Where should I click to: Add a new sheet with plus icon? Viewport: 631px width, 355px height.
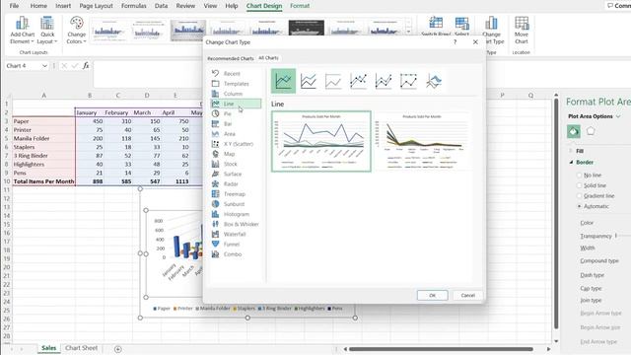tap(118, 349)
